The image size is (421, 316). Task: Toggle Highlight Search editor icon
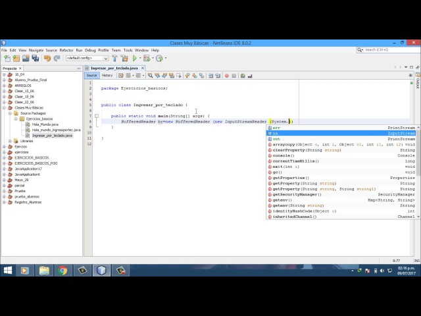coord(171,76)
